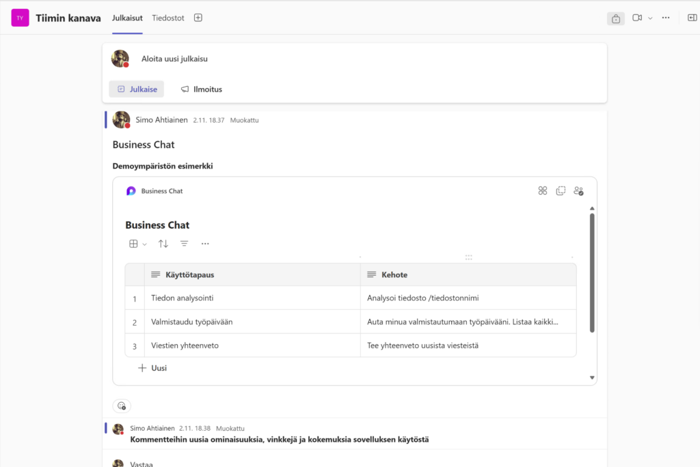Click your profile avatar in new post box
Screen dimensions: 700x467
click(x=120, y=59)
